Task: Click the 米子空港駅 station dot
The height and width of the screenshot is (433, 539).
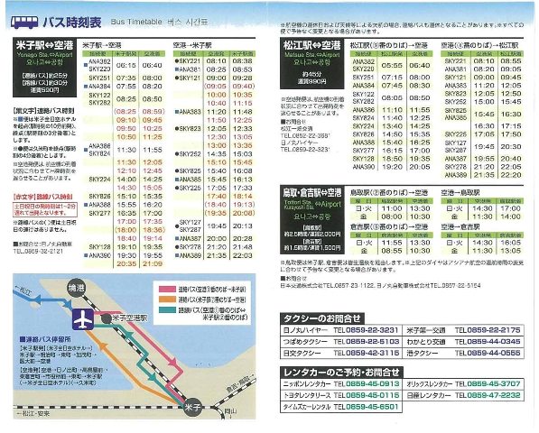Action: coord(107,318)
